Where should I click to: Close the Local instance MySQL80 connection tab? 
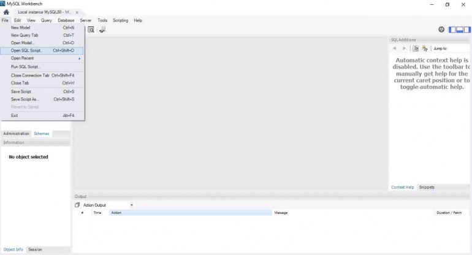pos(77,12)
